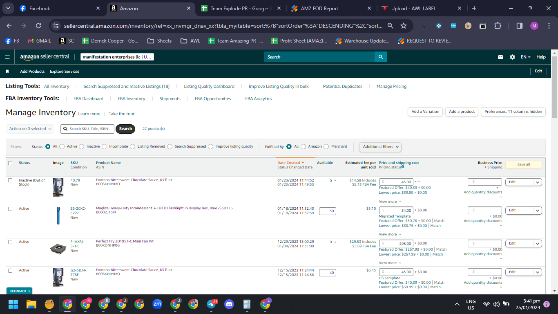
Task: Expand View more for SKU 40.79 row
Action: pos(390,202)
